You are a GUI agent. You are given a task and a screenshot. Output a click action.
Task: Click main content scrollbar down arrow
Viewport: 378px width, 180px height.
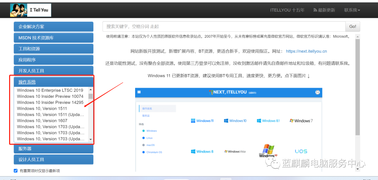click(357, 169)
